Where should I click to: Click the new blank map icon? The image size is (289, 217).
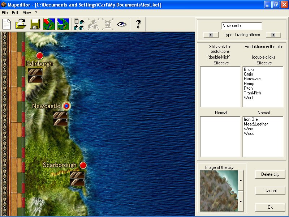pos(7,24)
